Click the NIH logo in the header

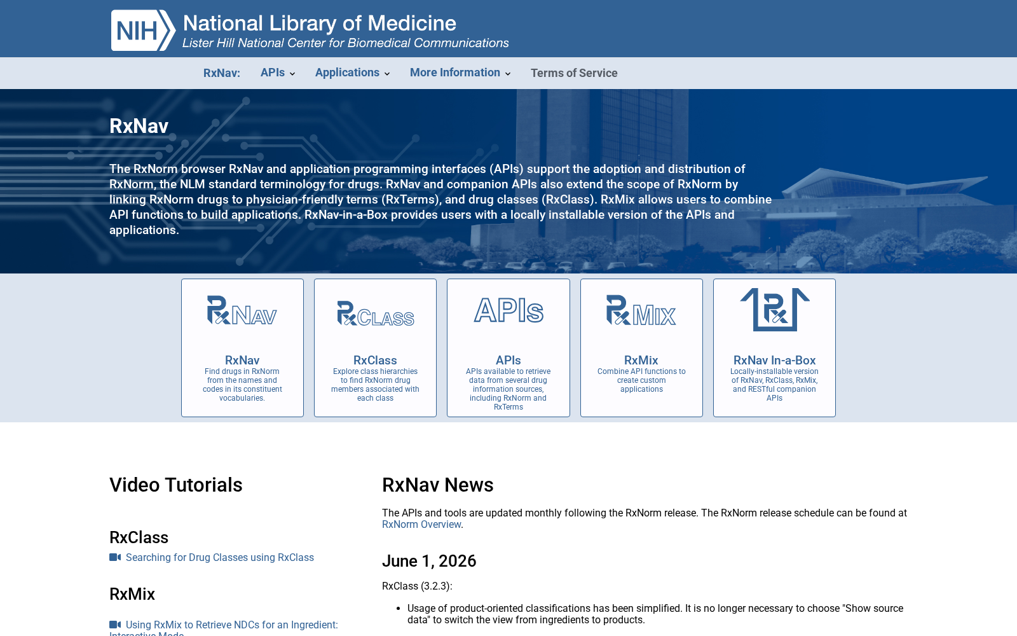[143, 30]
